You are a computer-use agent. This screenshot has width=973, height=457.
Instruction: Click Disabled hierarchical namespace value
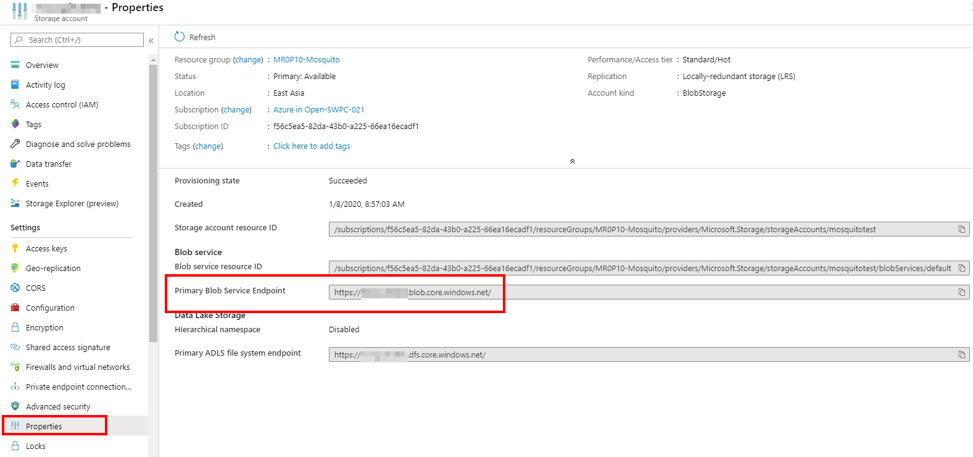344,330
